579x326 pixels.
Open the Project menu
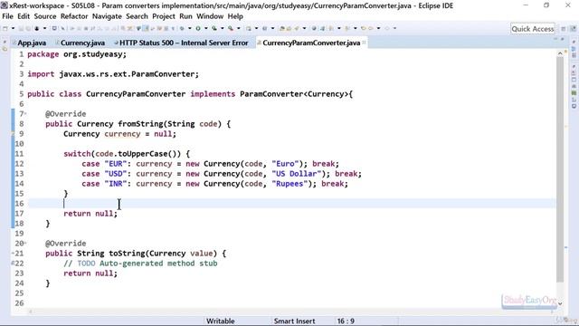[164, 16]
